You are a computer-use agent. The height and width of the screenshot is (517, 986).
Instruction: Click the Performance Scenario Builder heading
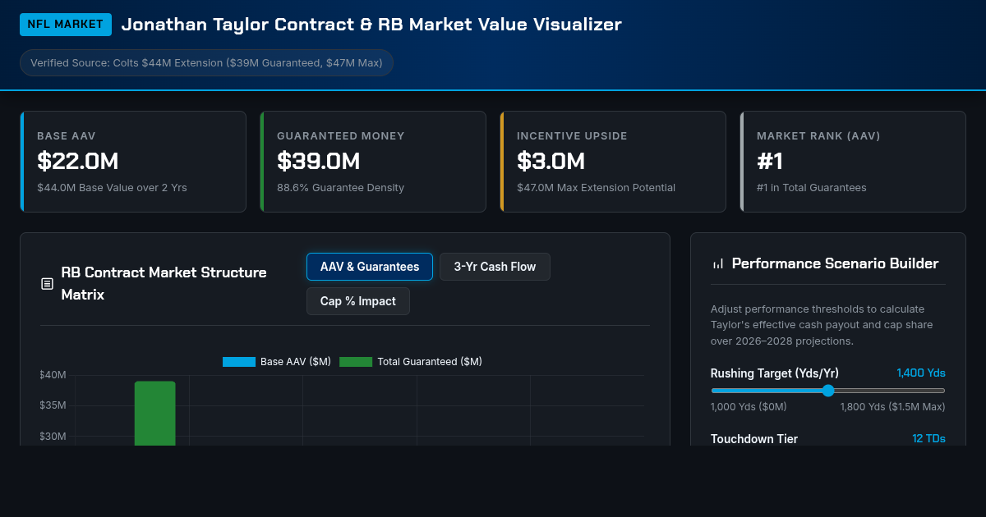(x=835, y=263)
